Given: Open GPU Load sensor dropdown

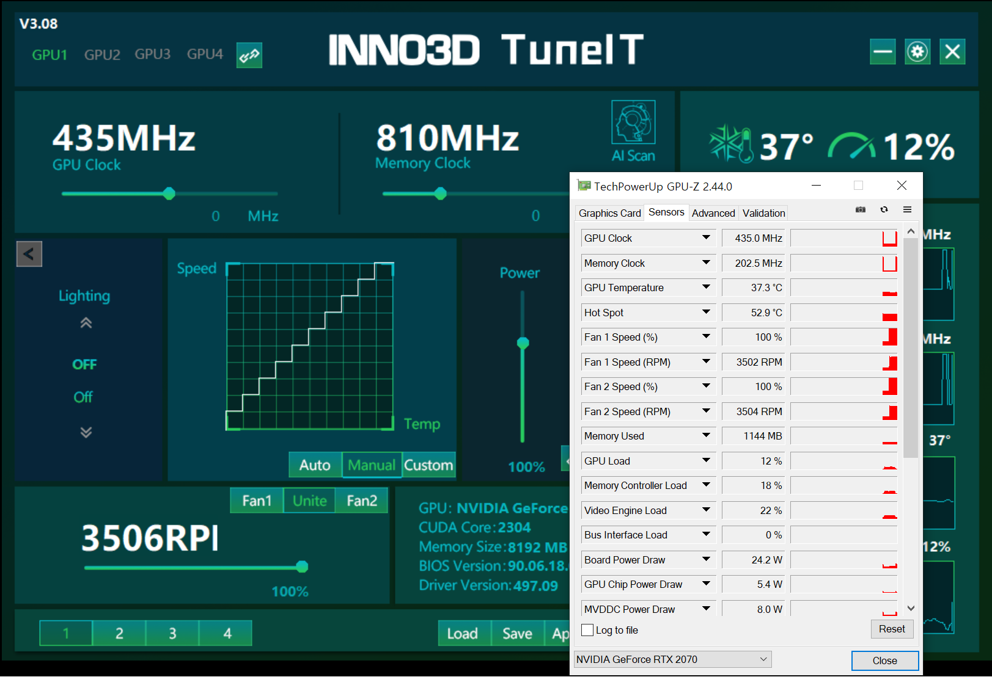Looking at the screenshot, I should pos(706,461).
